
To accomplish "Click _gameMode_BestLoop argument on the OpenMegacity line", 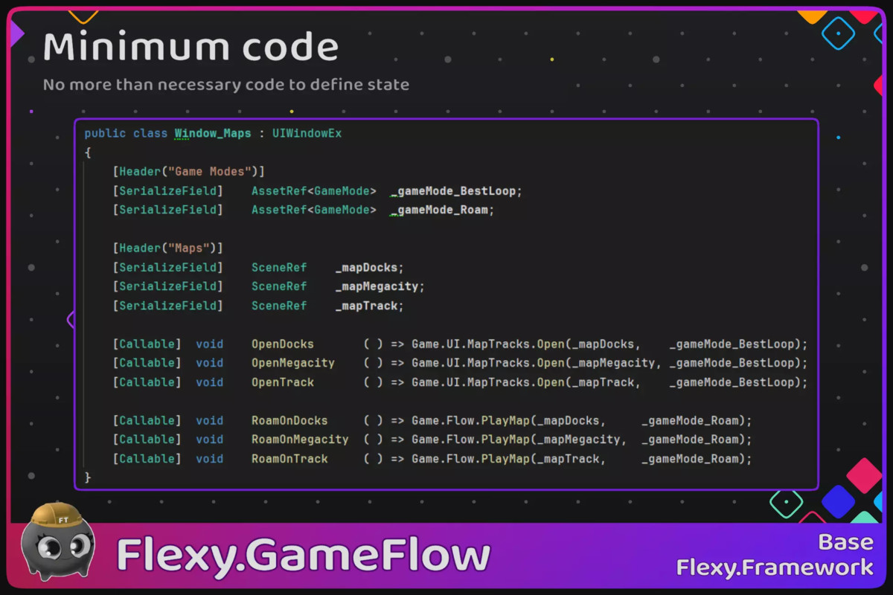I will pyautogui.click(x=732, y=363).
